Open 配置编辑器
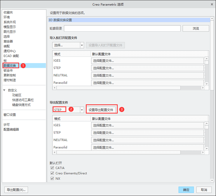 coord(11,129)
